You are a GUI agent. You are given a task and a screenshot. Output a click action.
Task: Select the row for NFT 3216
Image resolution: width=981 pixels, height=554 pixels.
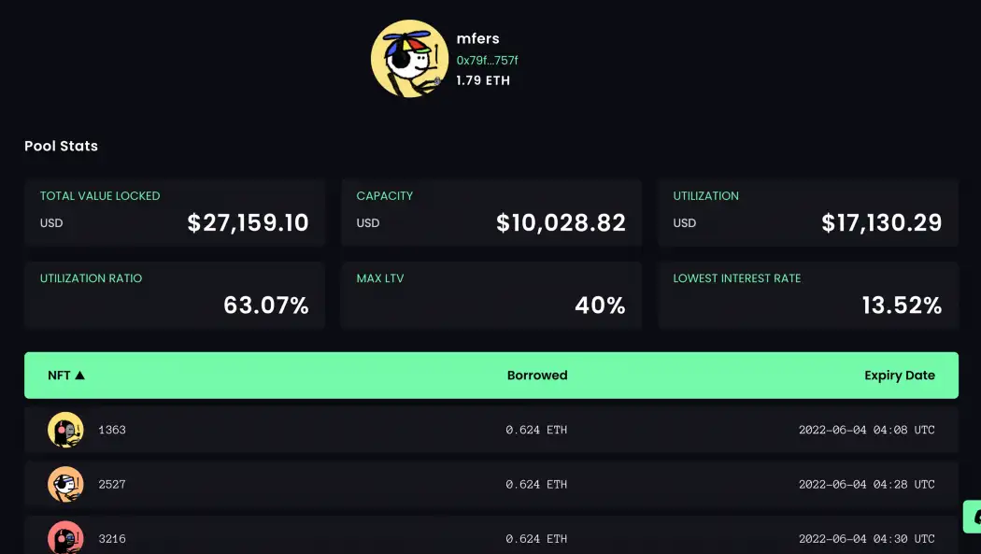pyautogui.click(x=490, y=537)
